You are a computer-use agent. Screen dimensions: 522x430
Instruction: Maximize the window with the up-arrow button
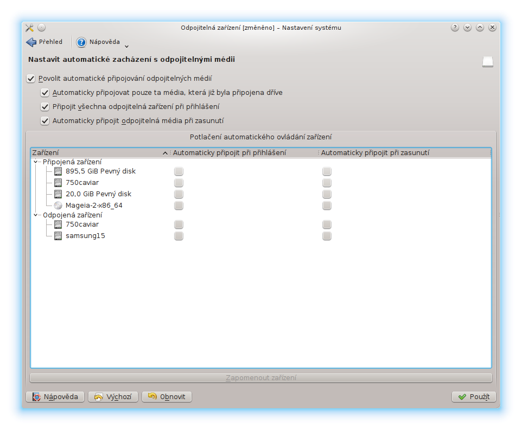(480, 28)
